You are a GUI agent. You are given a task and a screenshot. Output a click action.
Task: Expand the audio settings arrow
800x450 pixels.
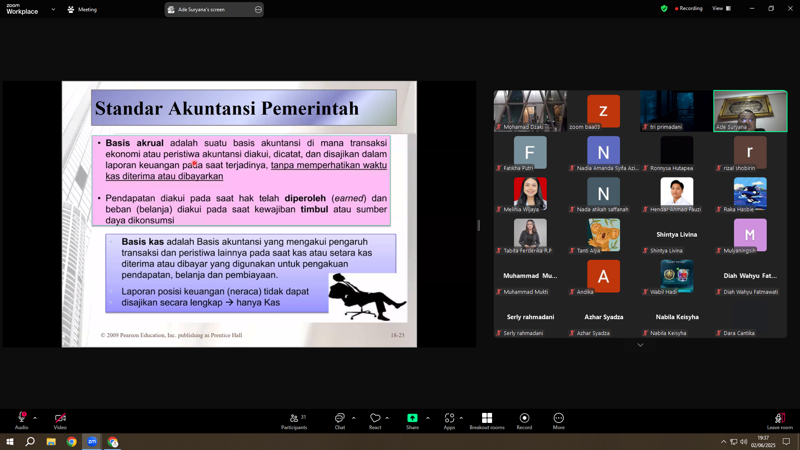(x=35, y=417)
